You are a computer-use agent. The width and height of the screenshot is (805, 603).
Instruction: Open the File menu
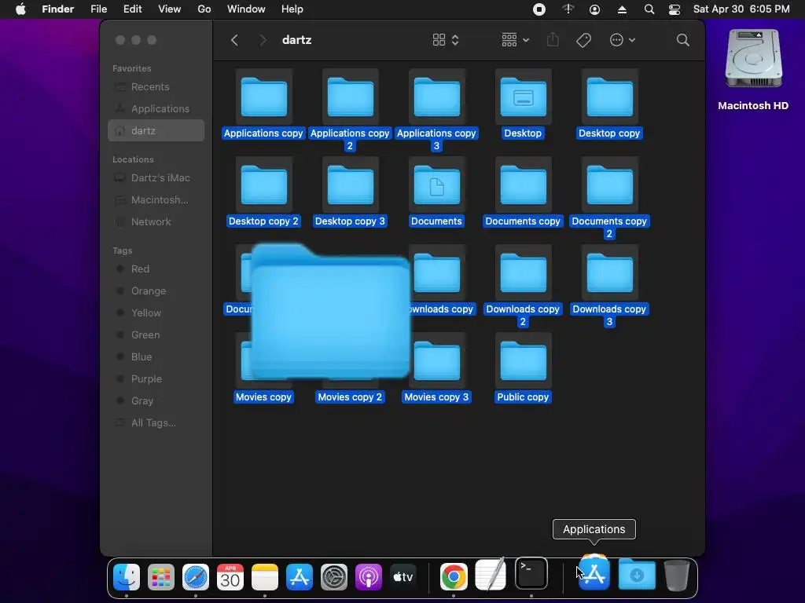[98, 9]
